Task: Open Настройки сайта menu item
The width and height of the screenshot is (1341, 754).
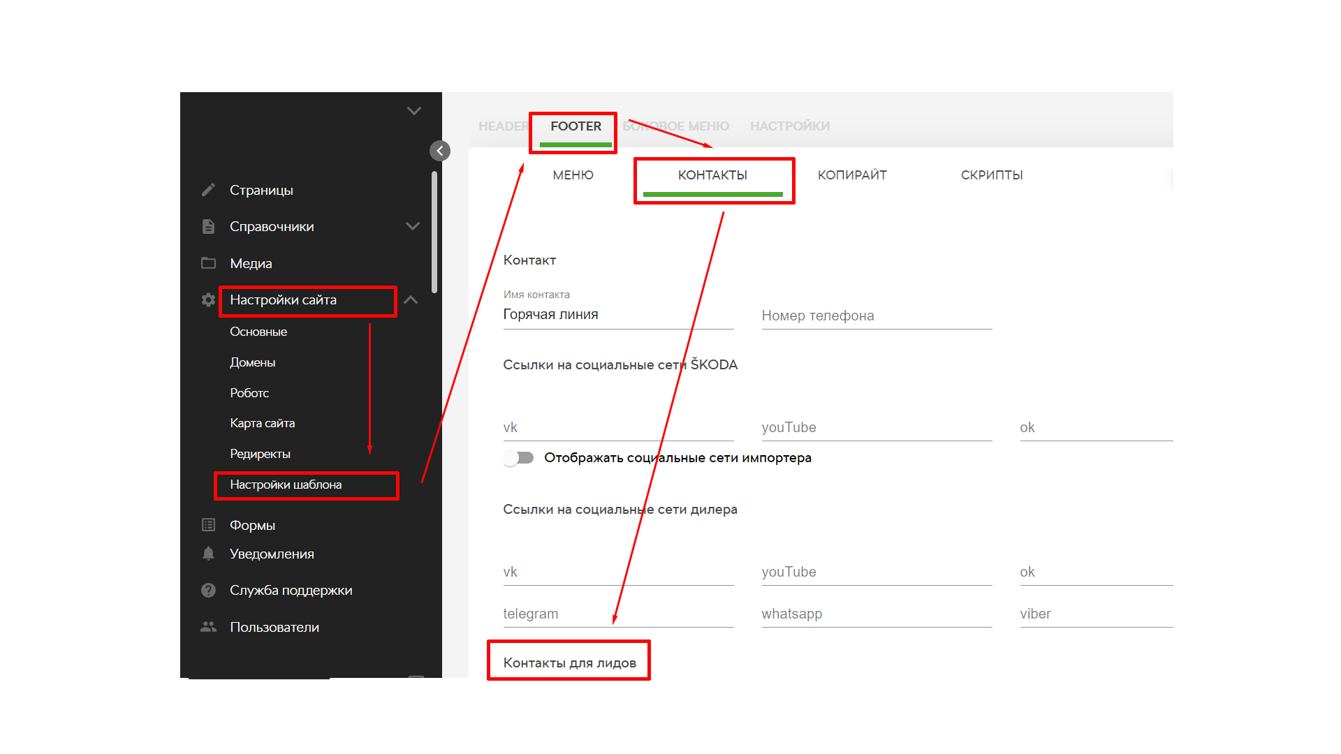Action: (283, 300)
